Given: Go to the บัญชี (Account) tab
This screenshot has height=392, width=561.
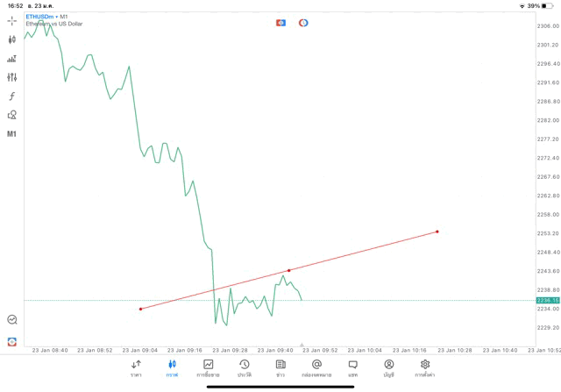Looking at the screenshot, I should pos(388,367).
